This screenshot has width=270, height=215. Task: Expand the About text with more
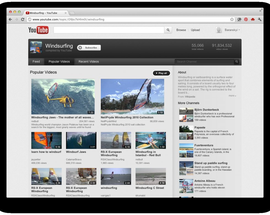pos(232,96)
